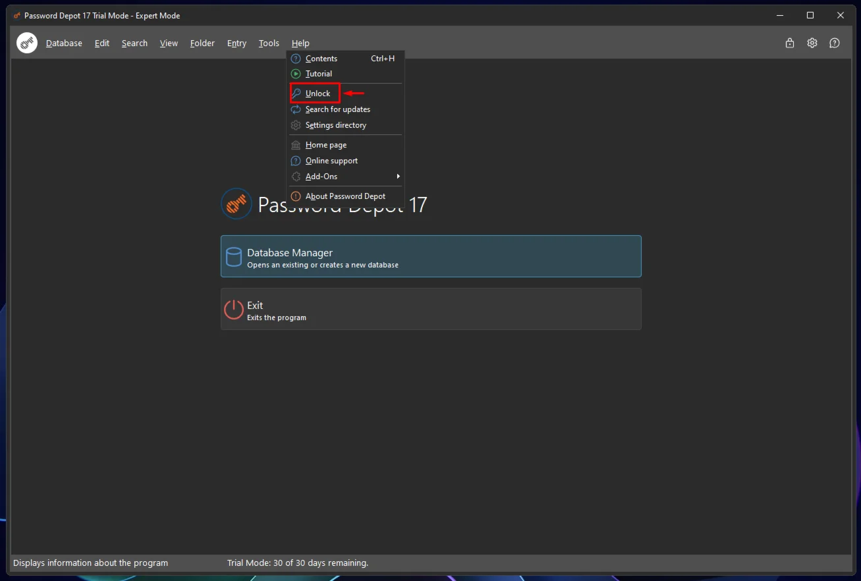861x581 pixels.
Task: Select Contents in the Help menu
Action: click(321, 59)
